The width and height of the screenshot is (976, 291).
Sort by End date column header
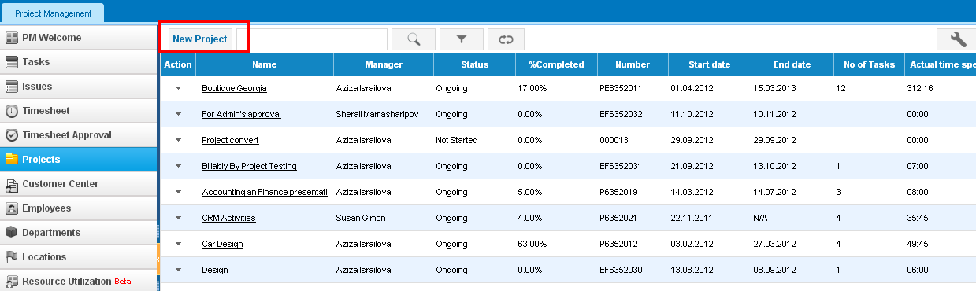point(792,64)
